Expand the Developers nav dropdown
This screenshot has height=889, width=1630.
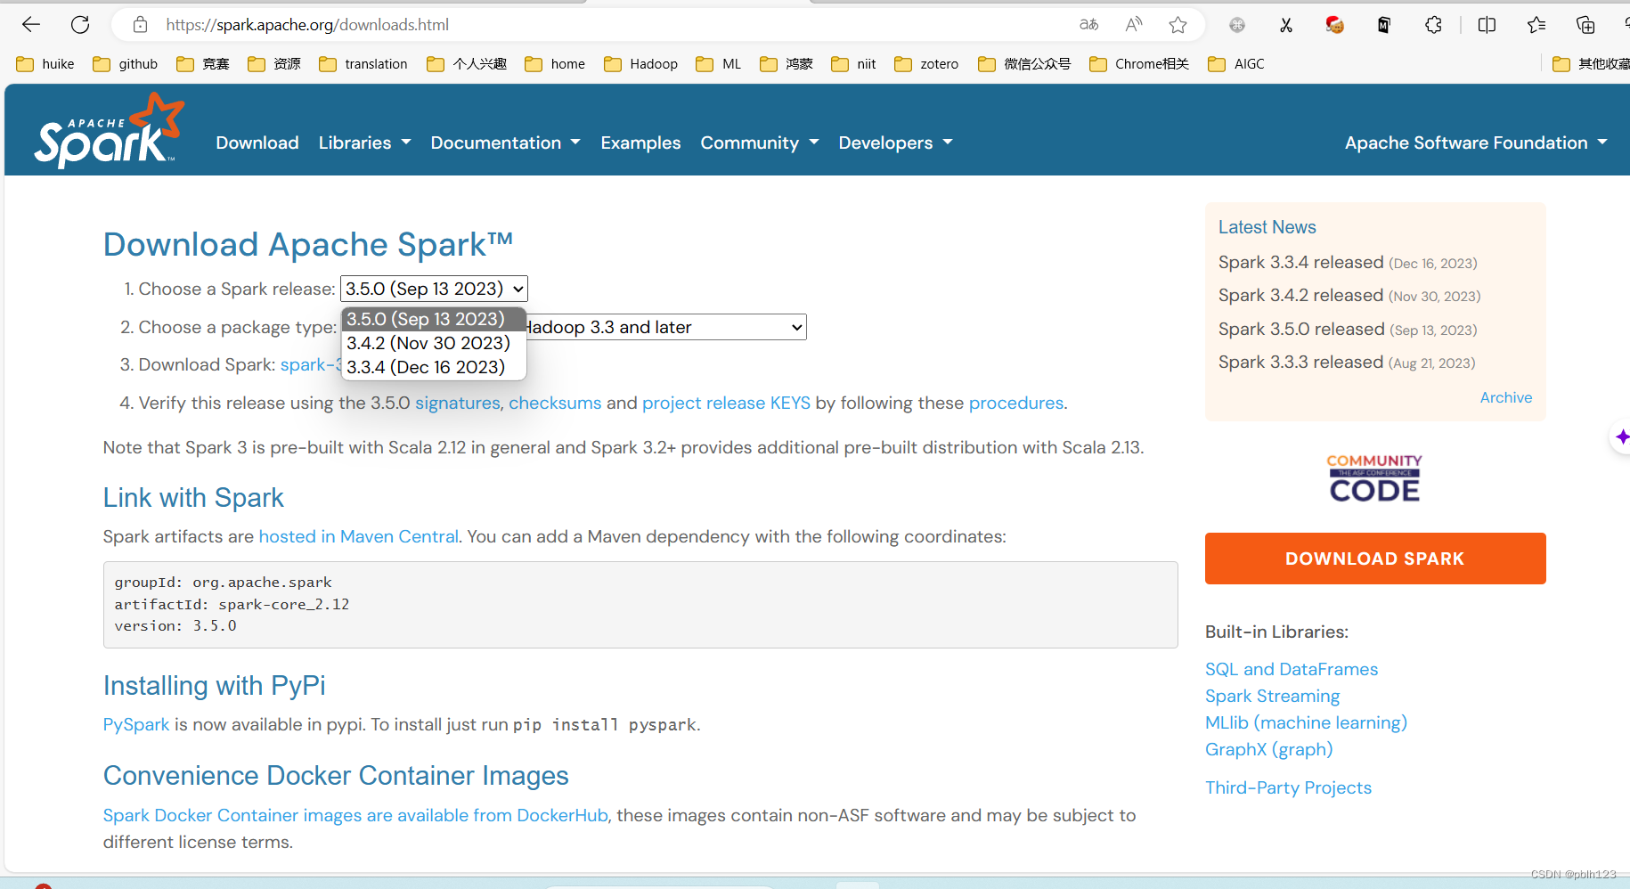coord(895,143)
